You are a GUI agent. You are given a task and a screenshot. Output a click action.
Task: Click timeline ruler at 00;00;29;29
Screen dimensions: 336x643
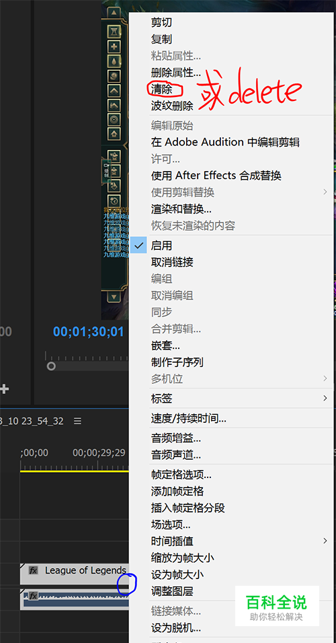click(x=99, y=452)
